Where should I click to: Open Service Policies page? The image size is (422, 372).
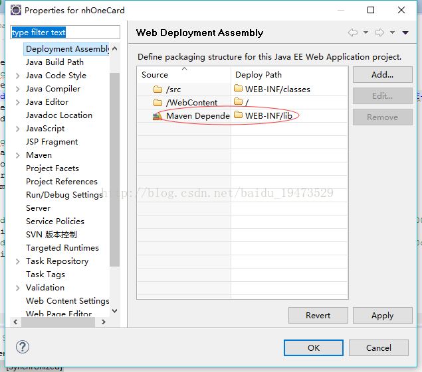click(x=55, y=221)
